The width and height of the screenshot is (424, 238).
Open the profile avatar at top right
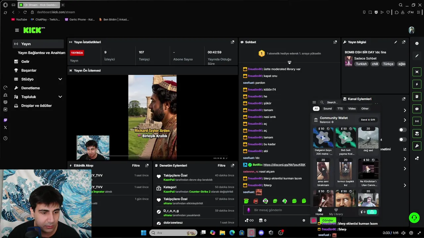click(411, 30)
